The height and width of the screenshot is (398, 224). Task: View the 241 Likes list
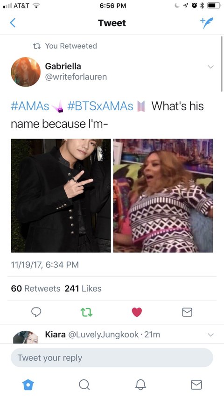click(x=83, y=289)
